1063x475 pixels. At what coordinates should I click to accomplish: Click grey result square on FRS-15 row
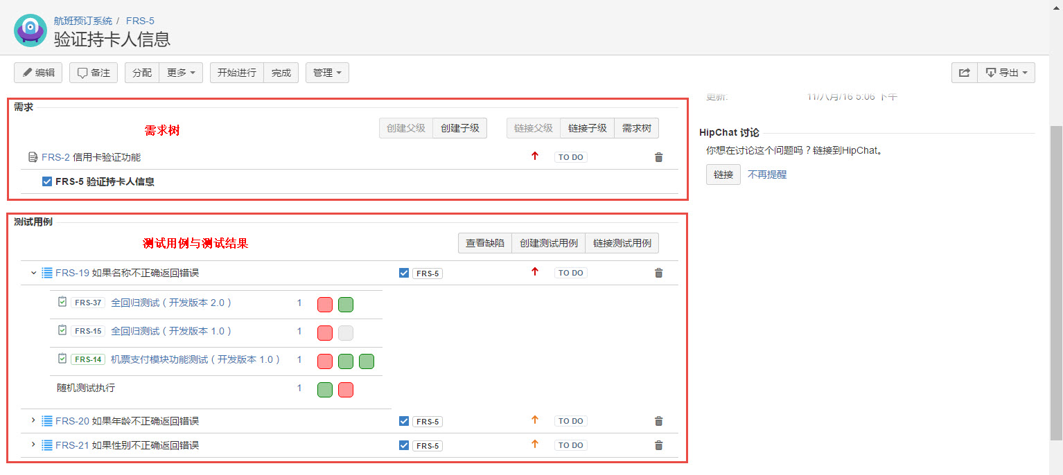click(x=346, y=333)
